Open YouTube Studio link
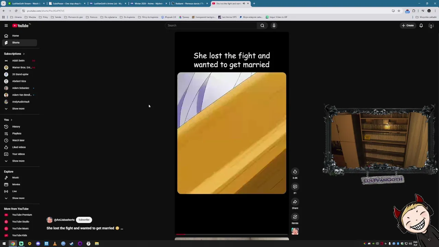 pyautogui.click(x=19, y=222)
